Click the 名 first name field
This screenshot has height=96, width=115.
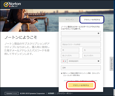coord(92,50)
